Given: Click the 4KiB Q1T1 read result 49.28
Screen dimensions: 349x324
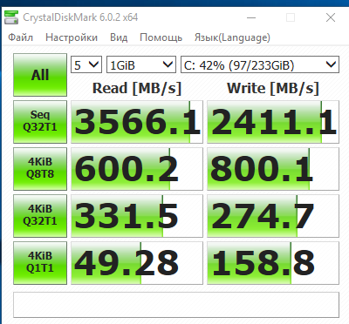Looking at the screenshot, I should click(137, 263).
